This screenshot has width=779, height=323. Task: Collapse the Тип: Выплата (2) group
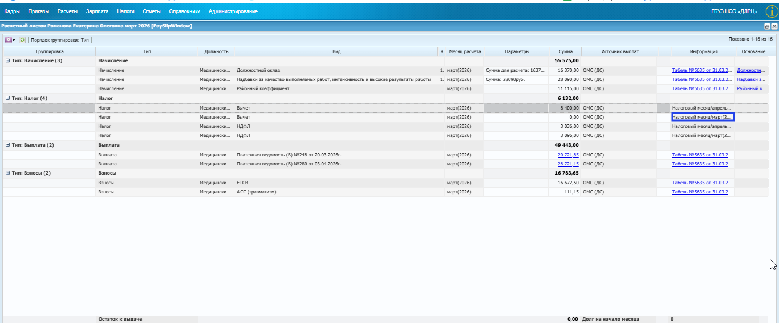coord(7,145)
